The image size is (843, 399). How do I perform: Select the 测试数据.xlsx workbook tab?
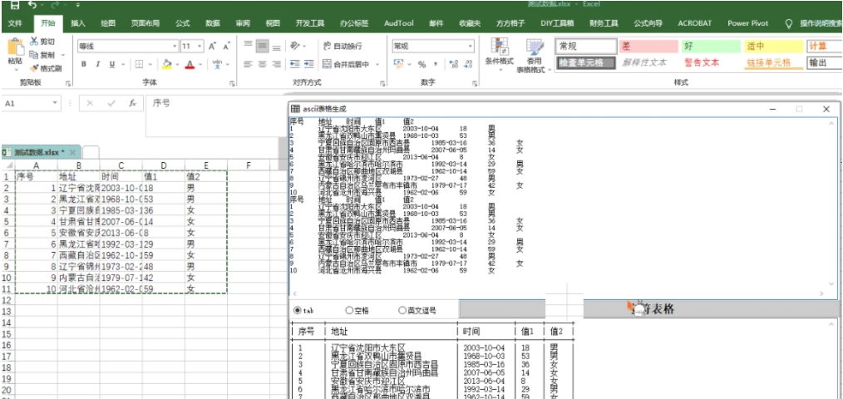pos(41,152)
